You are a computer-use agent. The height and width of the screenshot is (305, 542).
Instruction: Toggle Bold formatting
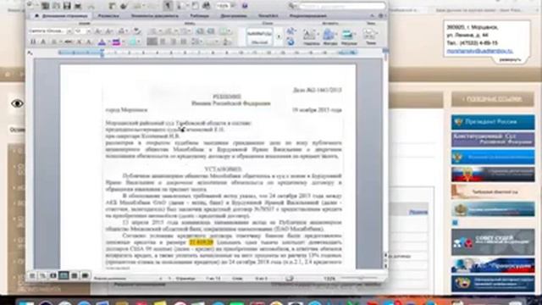coord(33,42)
